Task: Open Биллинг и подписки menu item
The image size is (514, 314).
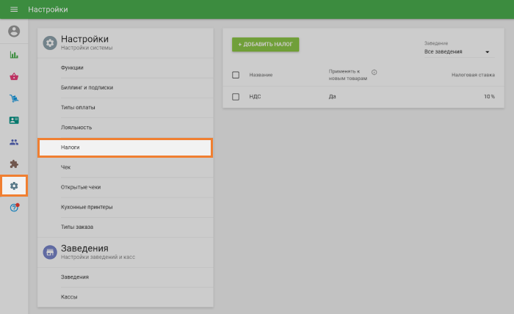Action: (x=87, y=88)
